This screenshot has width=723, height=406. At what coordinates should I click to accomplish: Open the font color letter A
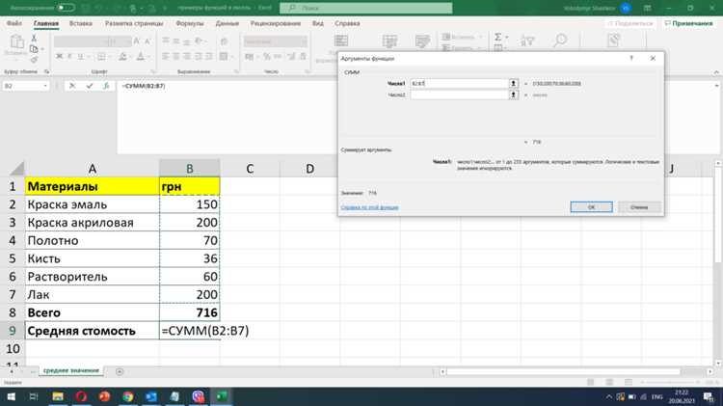(141, 57)
